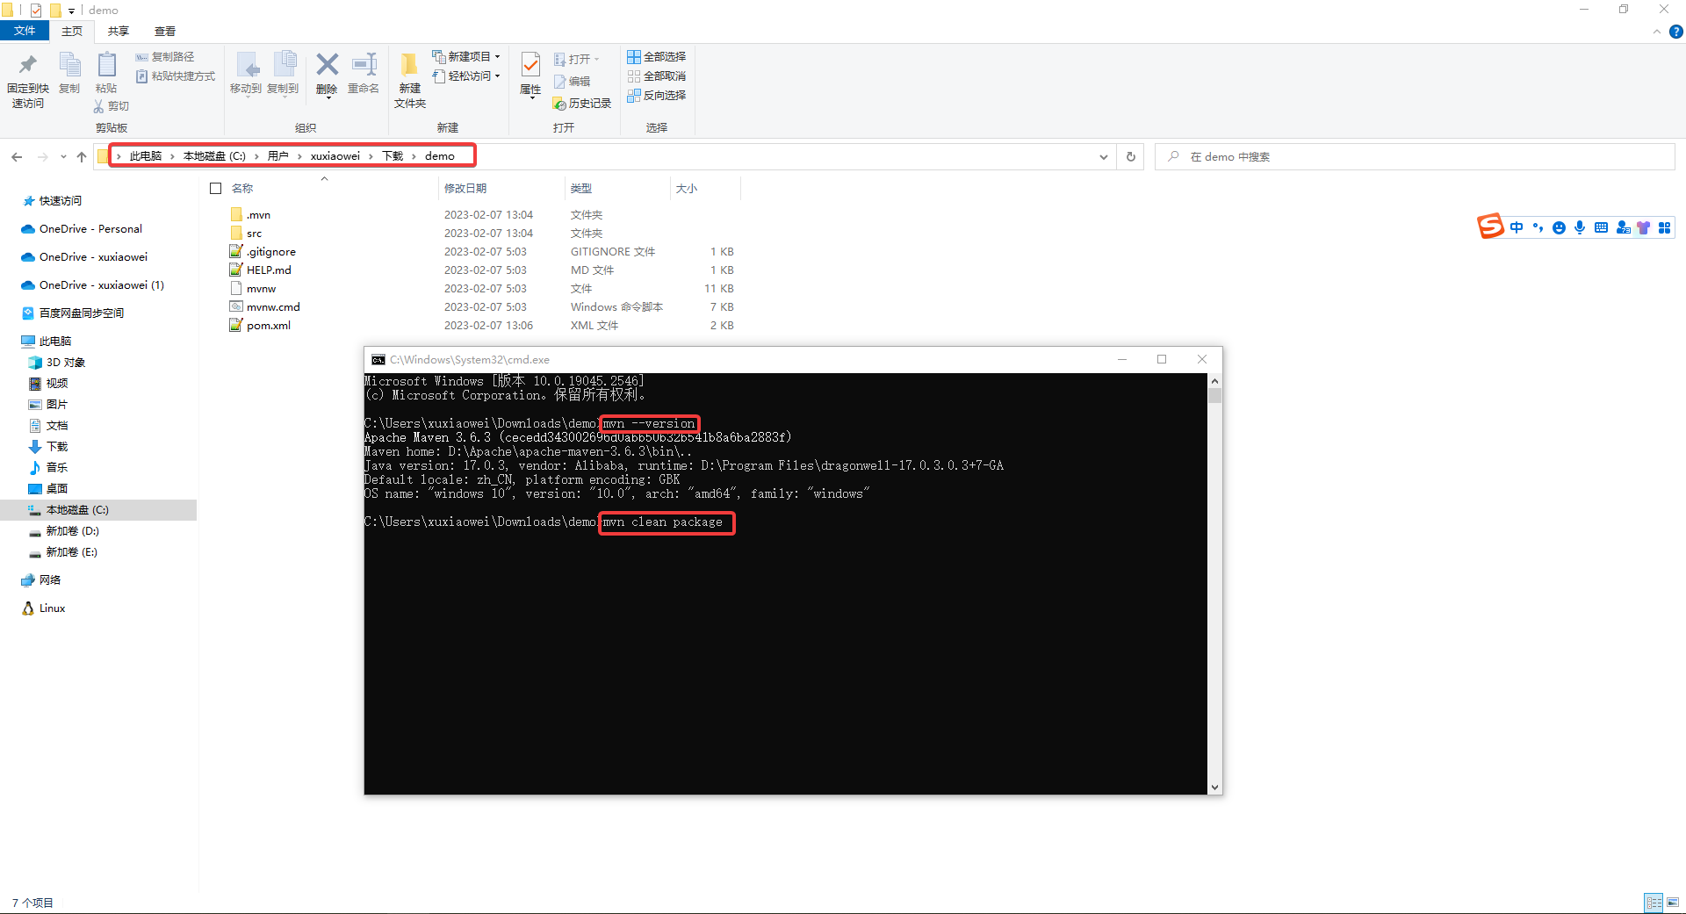The width and height of the screenshot is (1686, 914).
Task: Expand the address bar history dropdown
Action: click(1103, 157)
